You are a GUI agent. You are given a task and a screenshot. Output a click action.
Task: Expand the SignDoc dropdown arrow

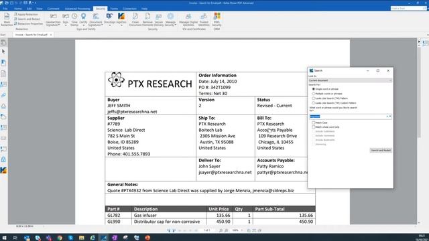coord(121,25)
